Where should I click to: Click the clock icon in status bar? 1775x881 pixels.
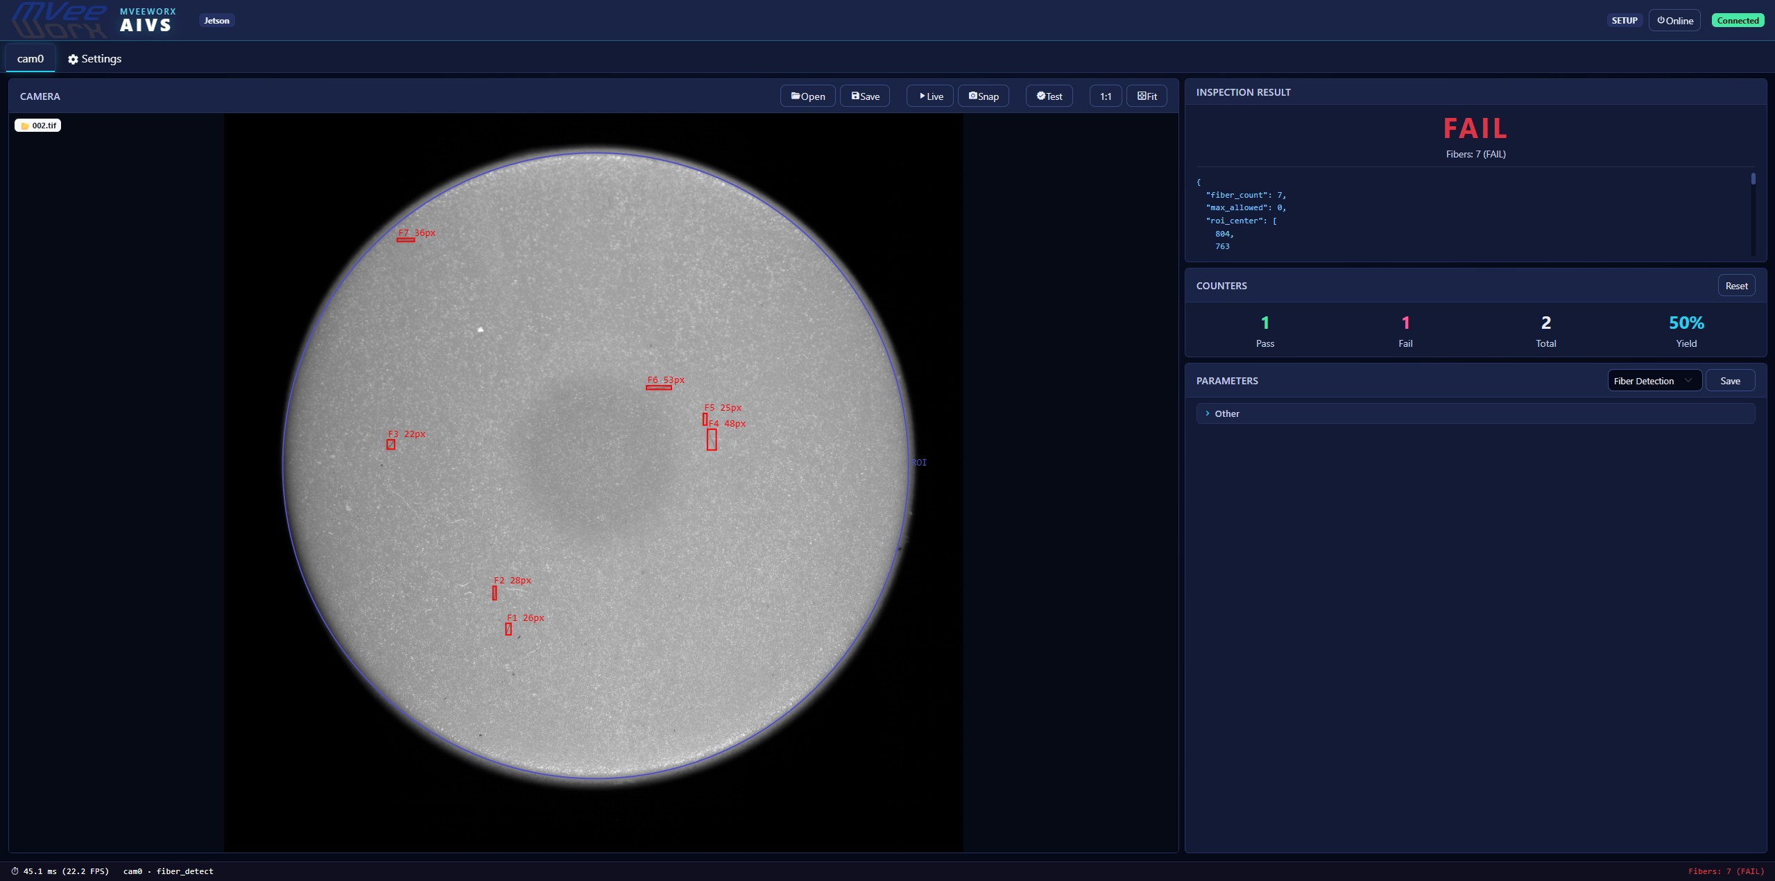click(15, 871)
